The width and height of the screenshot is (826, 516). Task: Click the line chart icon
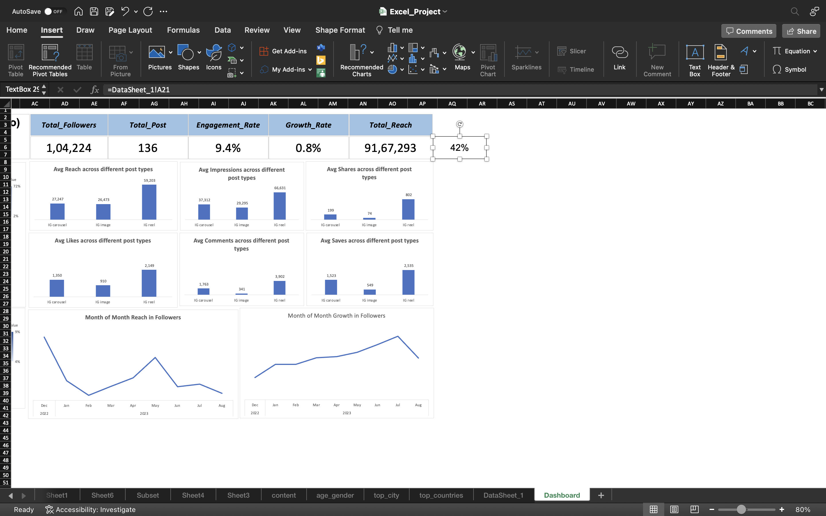(392, 58)
